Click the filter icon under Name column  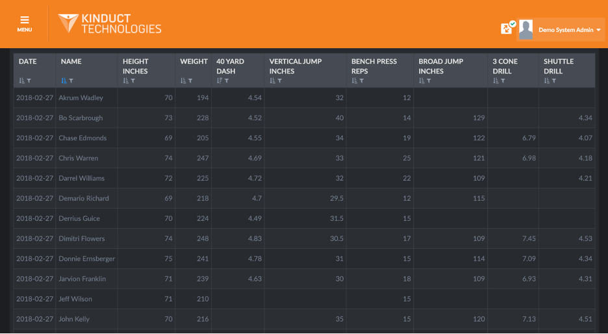point(71,81)
